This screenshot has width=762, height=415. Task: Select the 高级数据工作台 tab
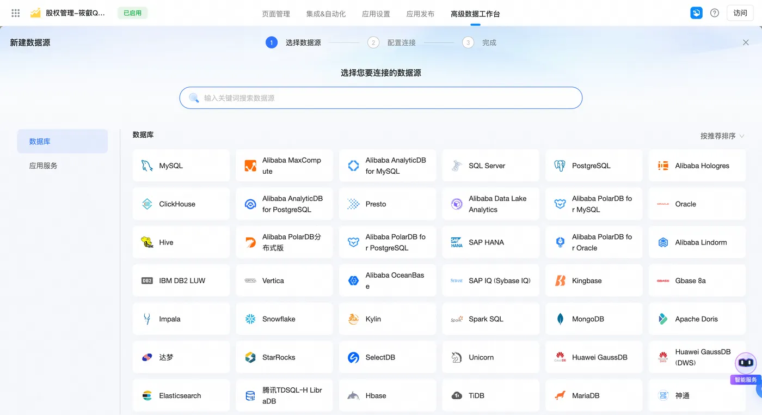pyautogui.click(x=475, y=14)
